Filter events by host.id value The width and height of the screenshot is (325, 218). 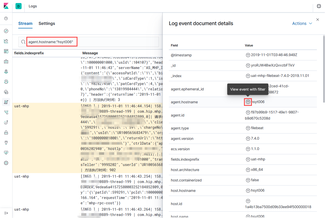pos(248,201)
